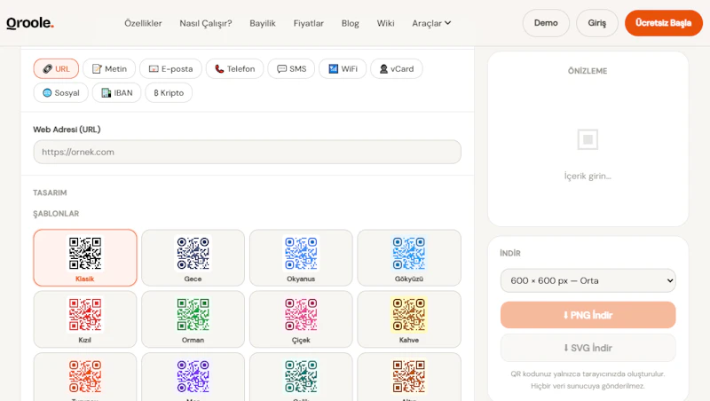Select the Gece QR template
This screenshot has width=710, height=401.
point(193,258)
